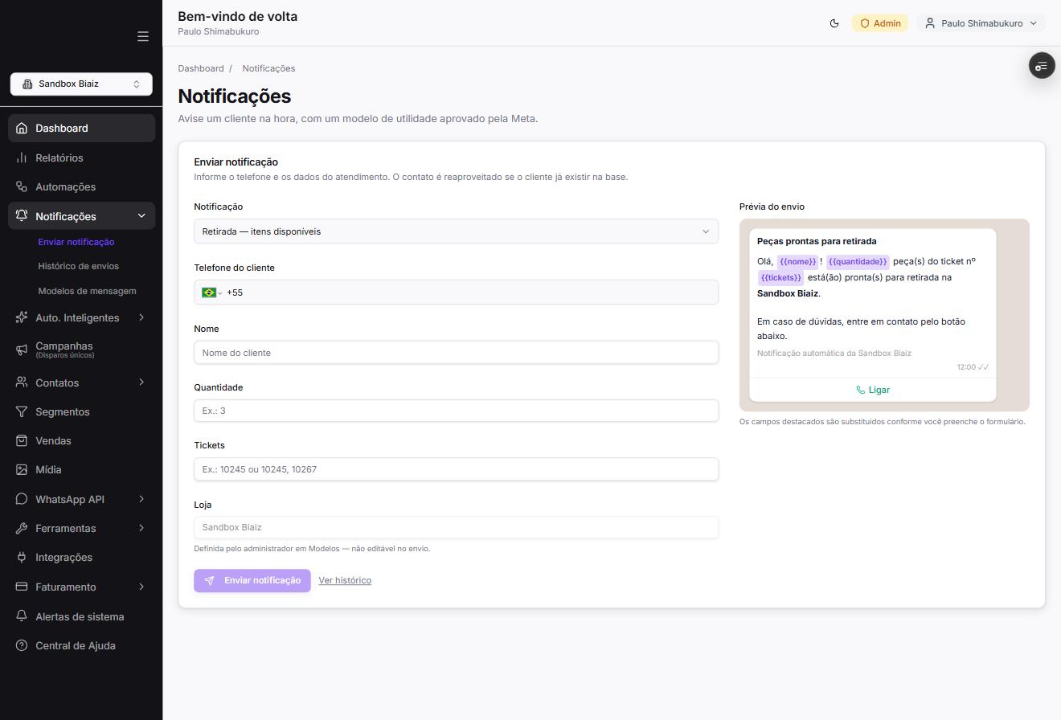This screenshot has width=1061, height=720.
Task: Collapse the Notificações submenu chevron
Action: pyautogui.click(x=141, y=216)
